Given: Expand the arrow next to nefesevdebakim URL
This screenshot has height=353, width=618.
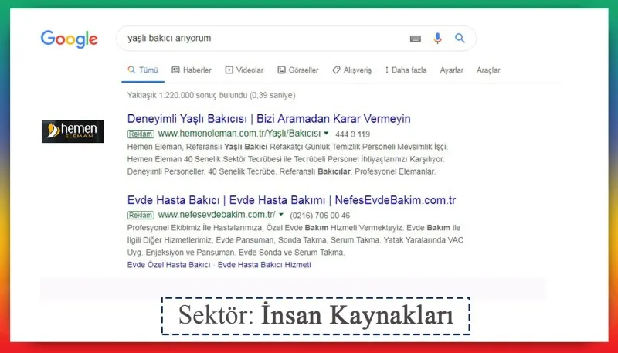Looking at the screenshot, I should tap(281, 214).
